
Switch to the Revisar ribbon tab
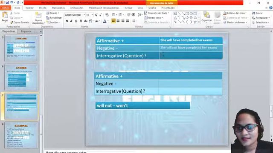128,8
